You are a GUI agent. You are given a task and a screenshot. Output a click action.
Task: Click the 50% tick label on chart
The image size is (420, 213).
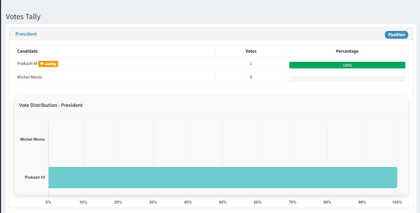[222, 202]
